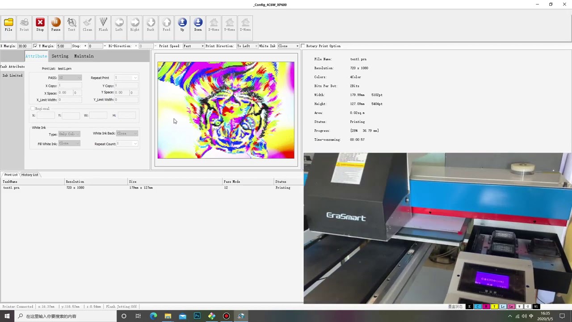Open Fill White Ink dropdown
572x322 pixels.
[69, 144]
